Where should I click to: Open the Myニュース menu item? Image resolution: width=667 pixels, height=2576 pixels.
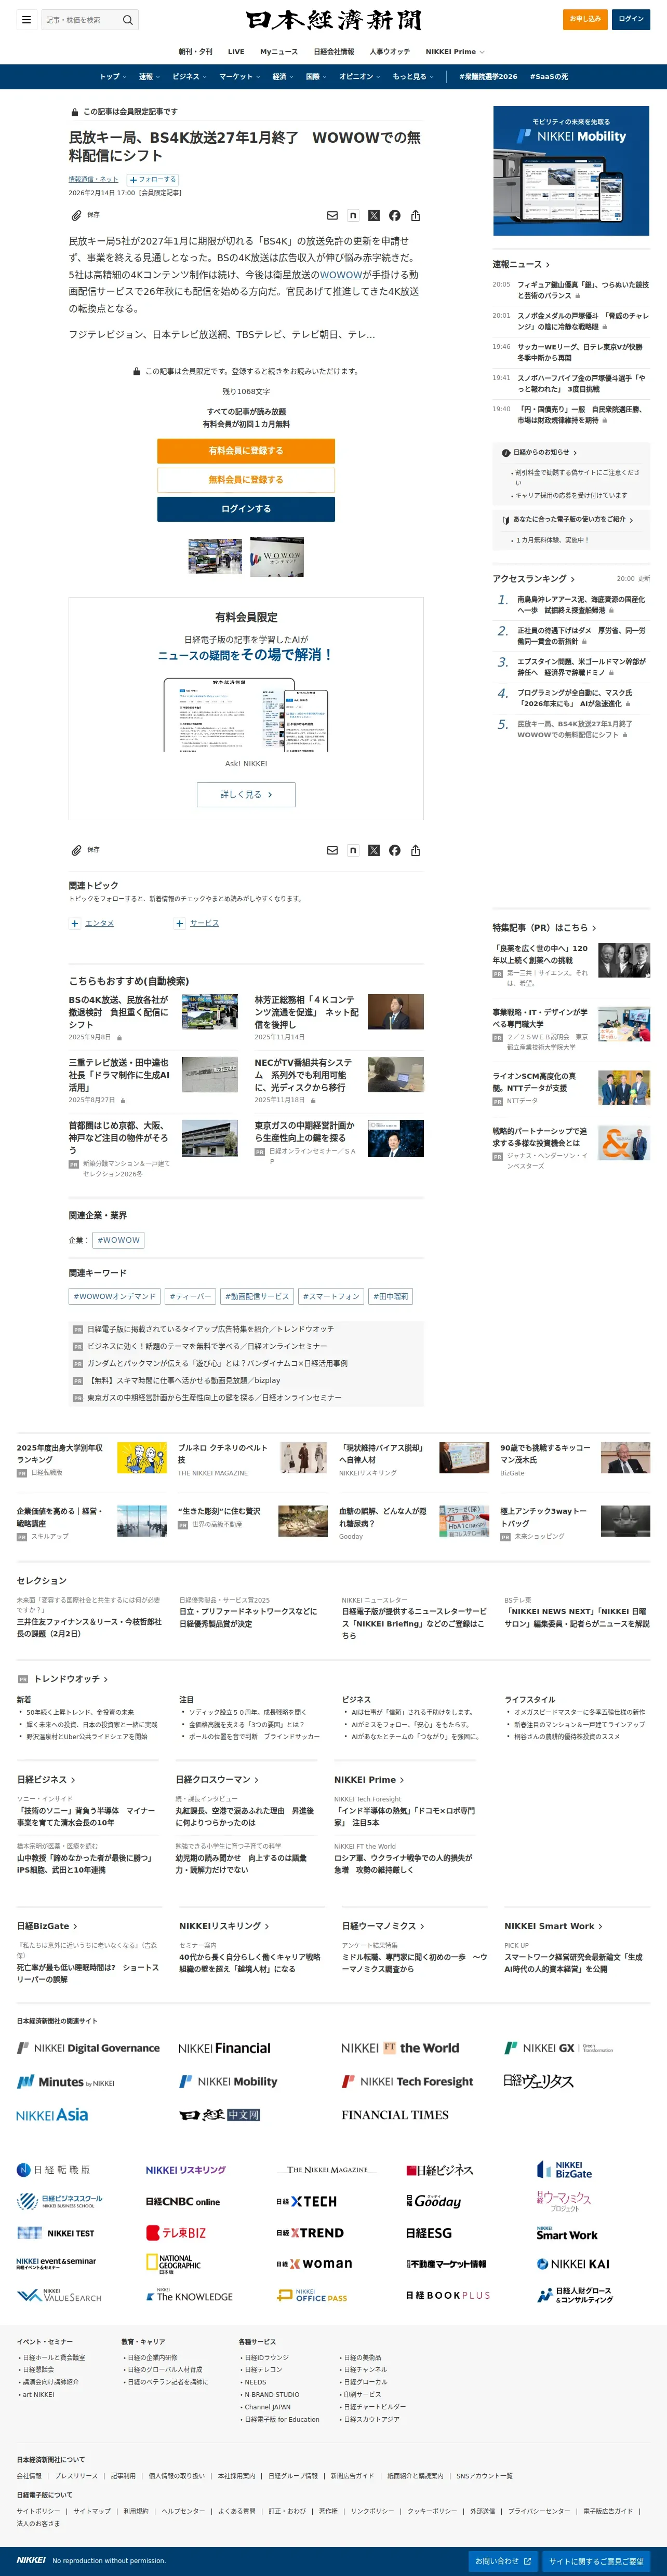point(279,52)
